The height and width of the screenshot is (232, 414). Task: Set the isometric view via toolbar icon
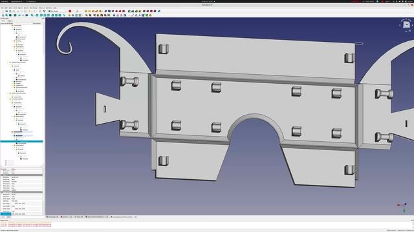(37, 15)
